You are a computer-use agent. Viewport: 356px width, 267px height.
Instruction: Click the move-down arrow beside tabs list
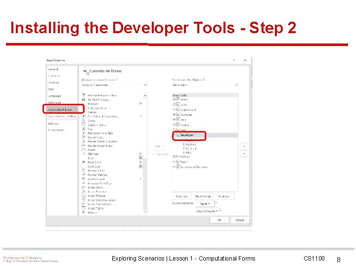(x=244, y=153)
